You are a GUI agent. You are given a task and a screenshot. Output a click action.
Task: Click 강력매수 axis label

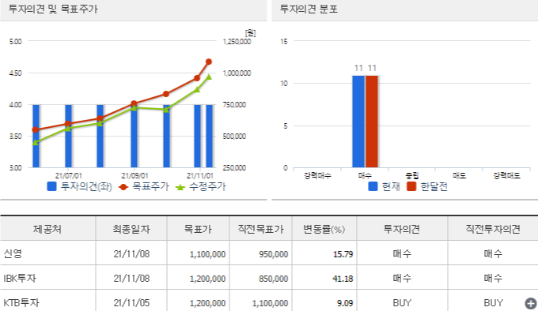pyautogui.click(x=317, y=176)
